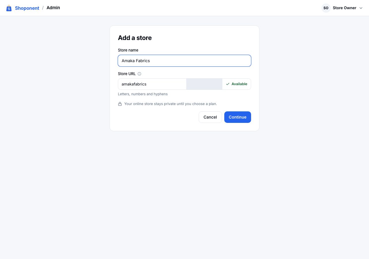The width and height of the screenshot is (369, 259).
Task: Click the Shoponent shopping bag logo
Action: [9, 8]
